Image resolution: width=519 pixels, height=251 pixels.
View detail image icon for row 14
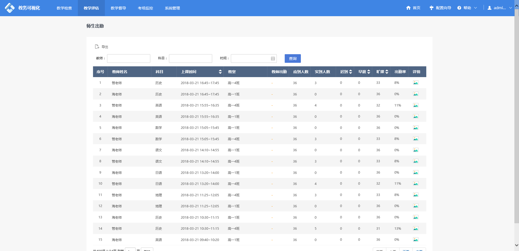coord(416,228)
